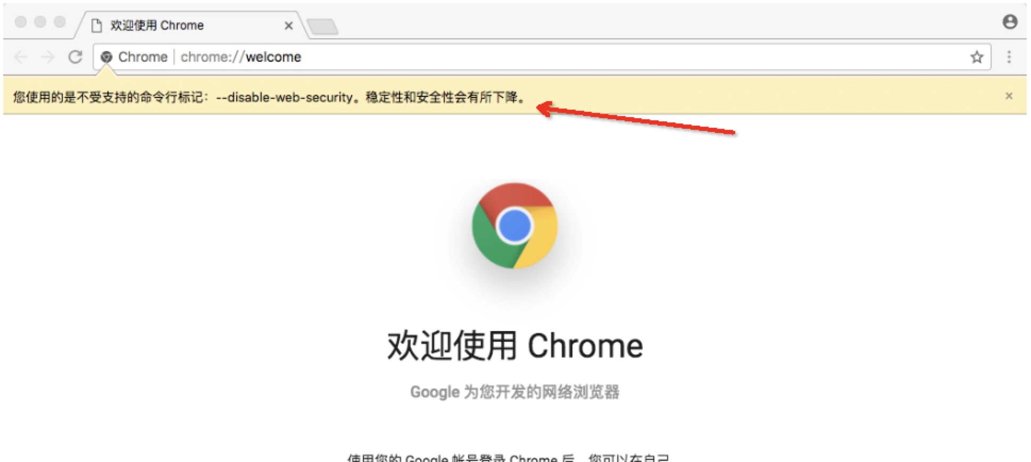The height and width of the screenshot is (462, 1031).
Task: Bookmark this page with the star icon
Action: tap(977, 57)
